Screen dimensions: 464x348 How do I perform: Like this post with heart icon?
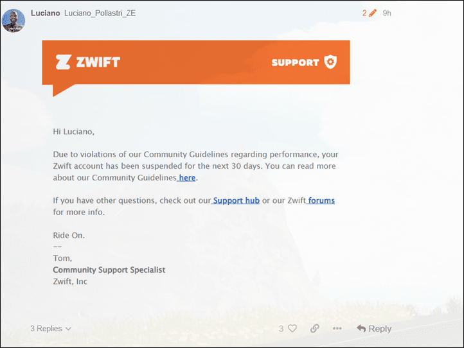[x=292, y=328]
